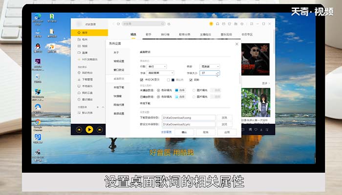
Task: Switch to the 精选 tab
Action: click(133, 35)
